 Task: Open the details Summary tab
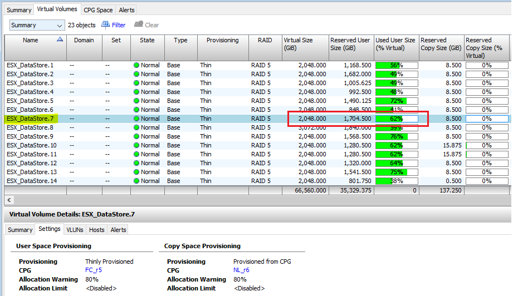point(20,230)
